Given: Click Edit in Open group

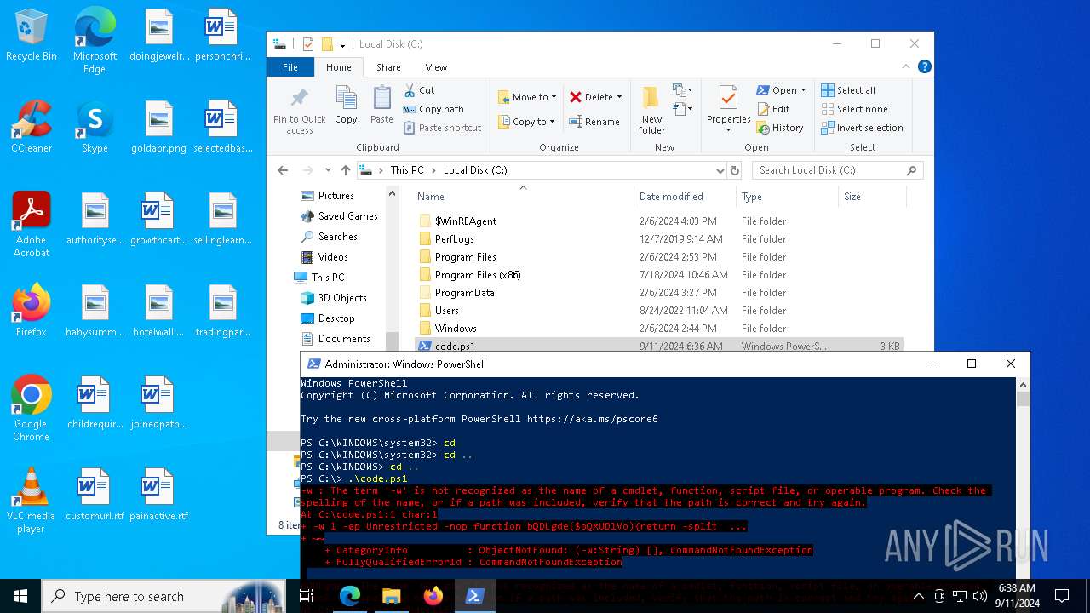Looking at the screenshot, I should tap(773, 109).
